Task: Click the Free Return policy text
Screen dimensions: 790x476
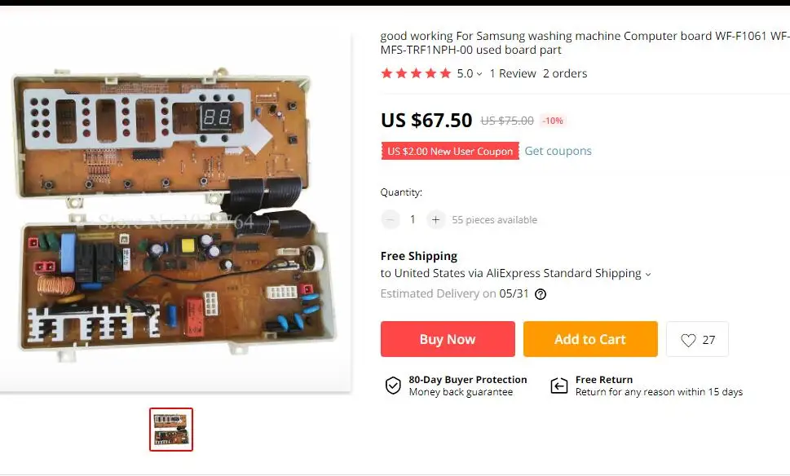Action: pyautogui.click(x=659, y=392)
